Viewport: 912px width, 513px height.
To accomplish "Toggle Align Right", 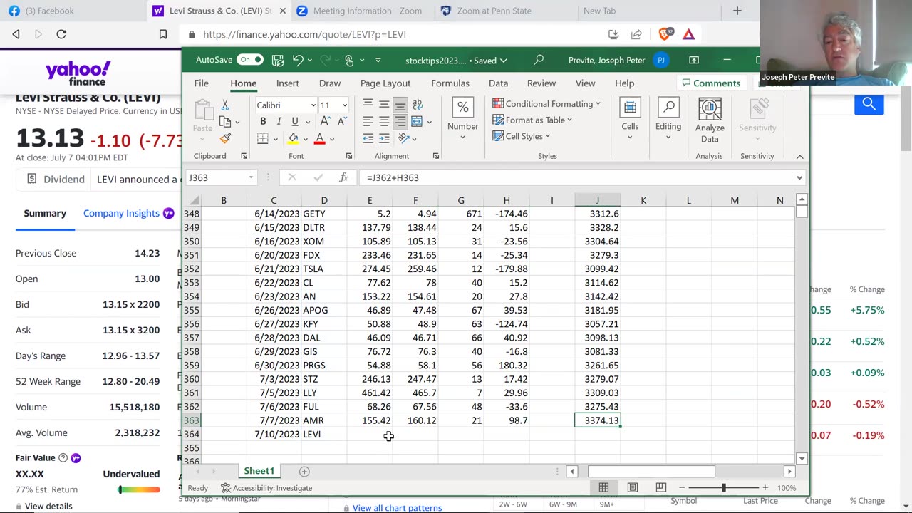I will pos(400,122).
